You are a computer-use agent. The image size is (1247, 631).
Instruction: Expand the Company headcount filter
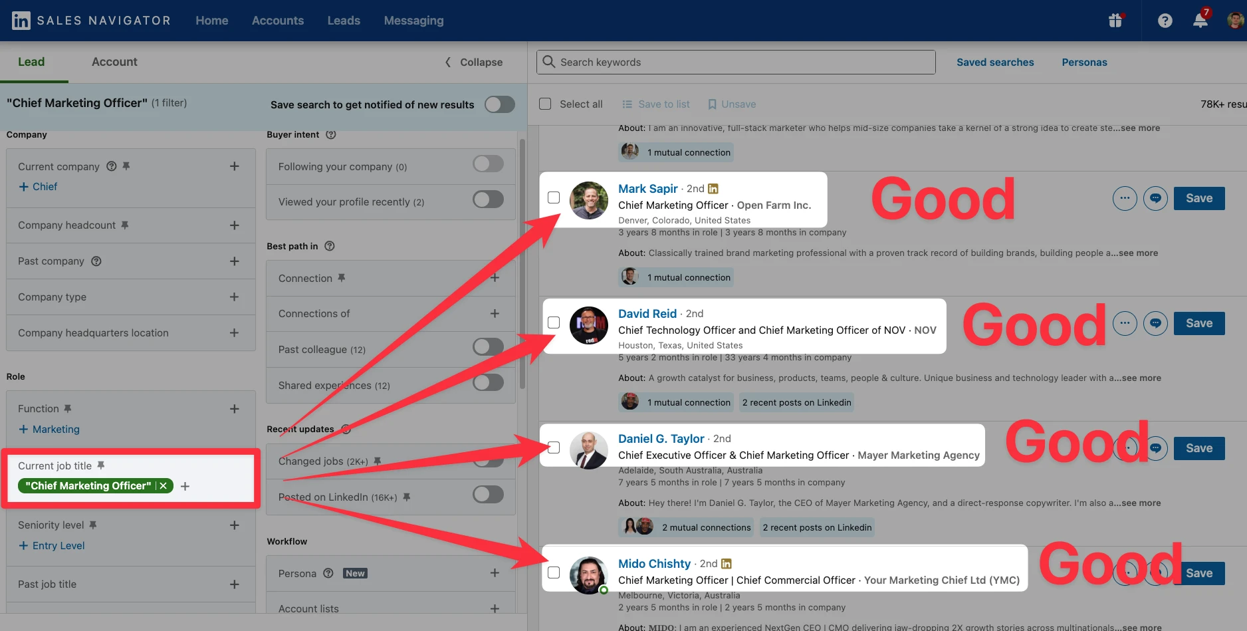click(x=235, y=225)
